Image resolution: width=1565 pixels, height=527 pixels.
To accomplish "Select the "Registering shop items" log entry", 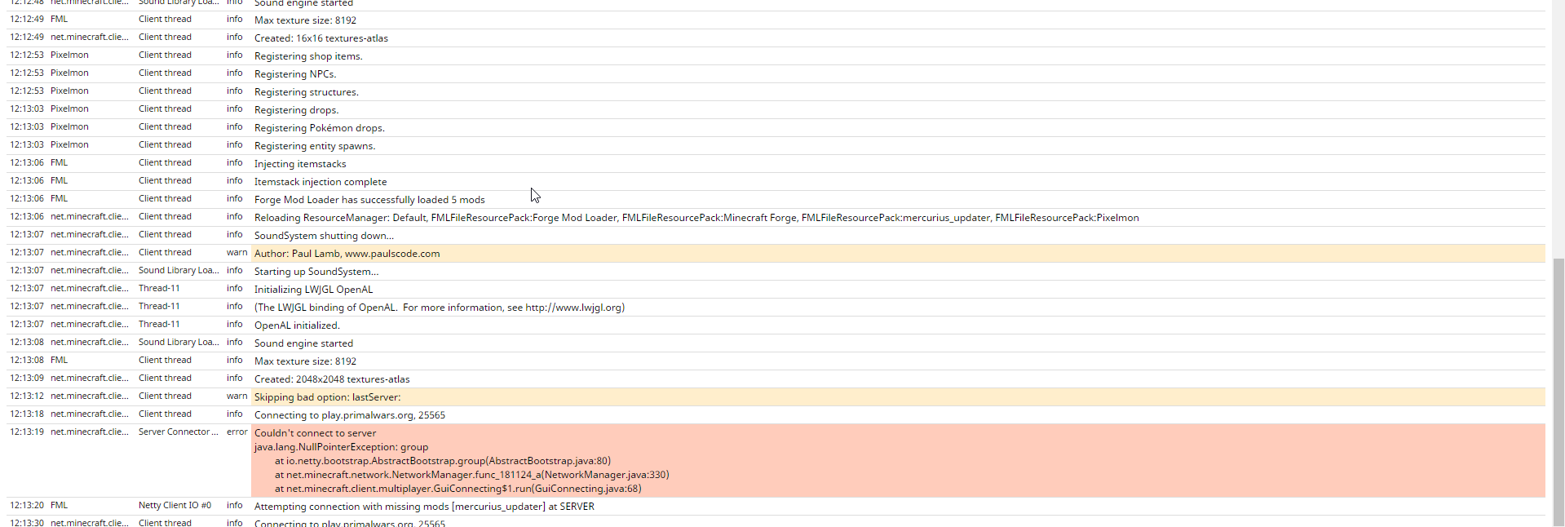I will click(x=308, y=56).
